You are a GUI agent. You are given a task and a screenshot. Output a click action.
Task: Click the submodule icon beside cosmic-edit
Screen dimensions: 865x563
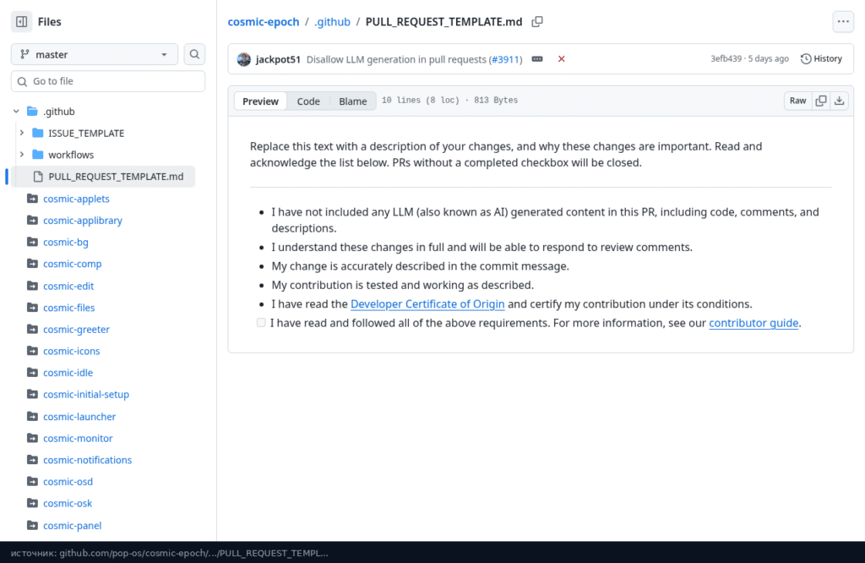coord(33,286)
